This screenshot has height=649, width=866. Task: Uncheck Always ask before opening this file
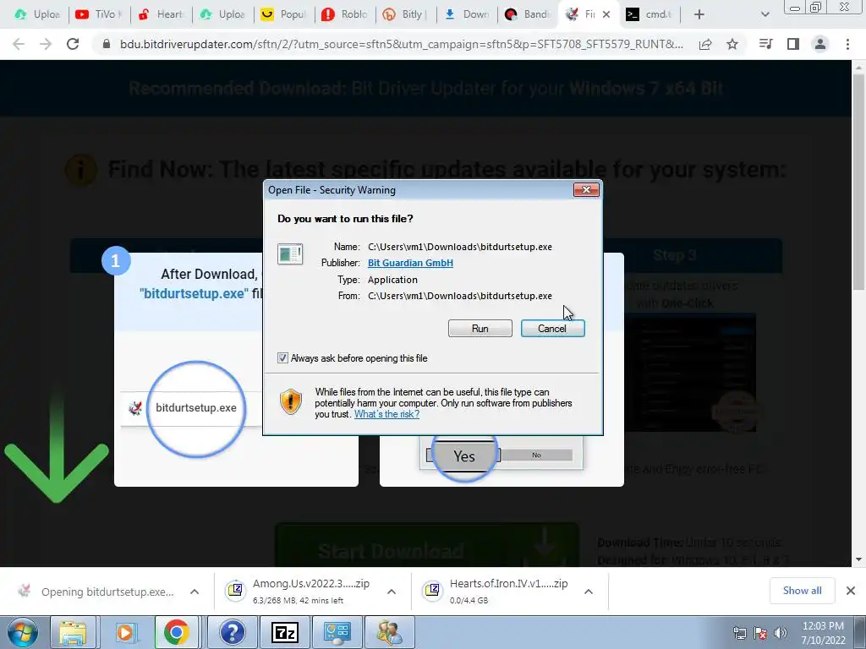[282, 358]
